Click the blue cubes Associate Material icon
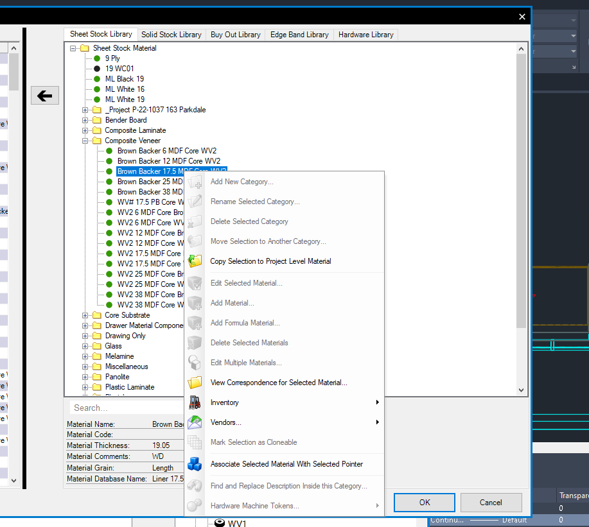 pyautogui.click(x=195, y=464)
